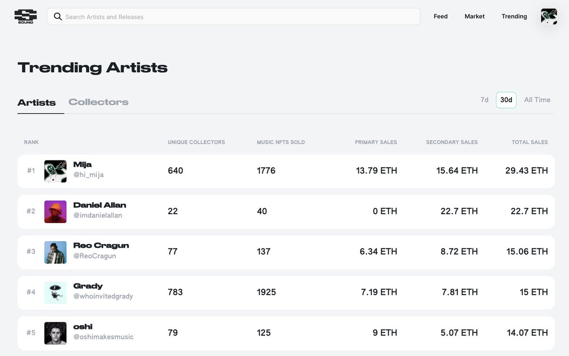
Task: Focus the Search Artists and Releases field
Action: click(237, 17)
